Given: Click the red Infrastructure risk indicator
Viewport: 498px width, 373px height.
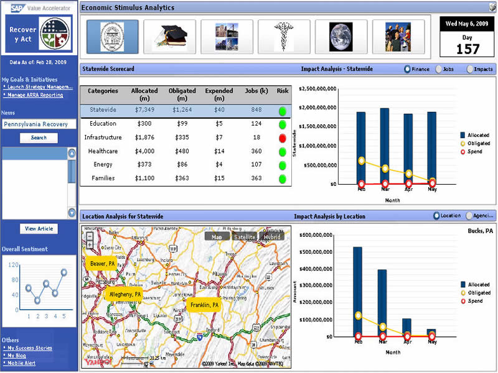Looking at the screenshot, I should [283, 137].
